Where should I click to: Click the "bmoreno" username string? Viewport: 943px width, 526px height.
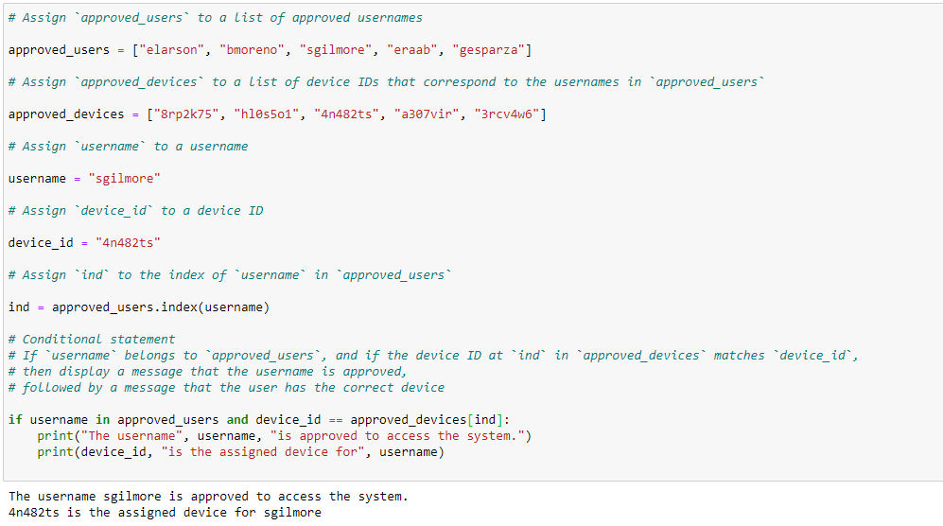point(252,50)
